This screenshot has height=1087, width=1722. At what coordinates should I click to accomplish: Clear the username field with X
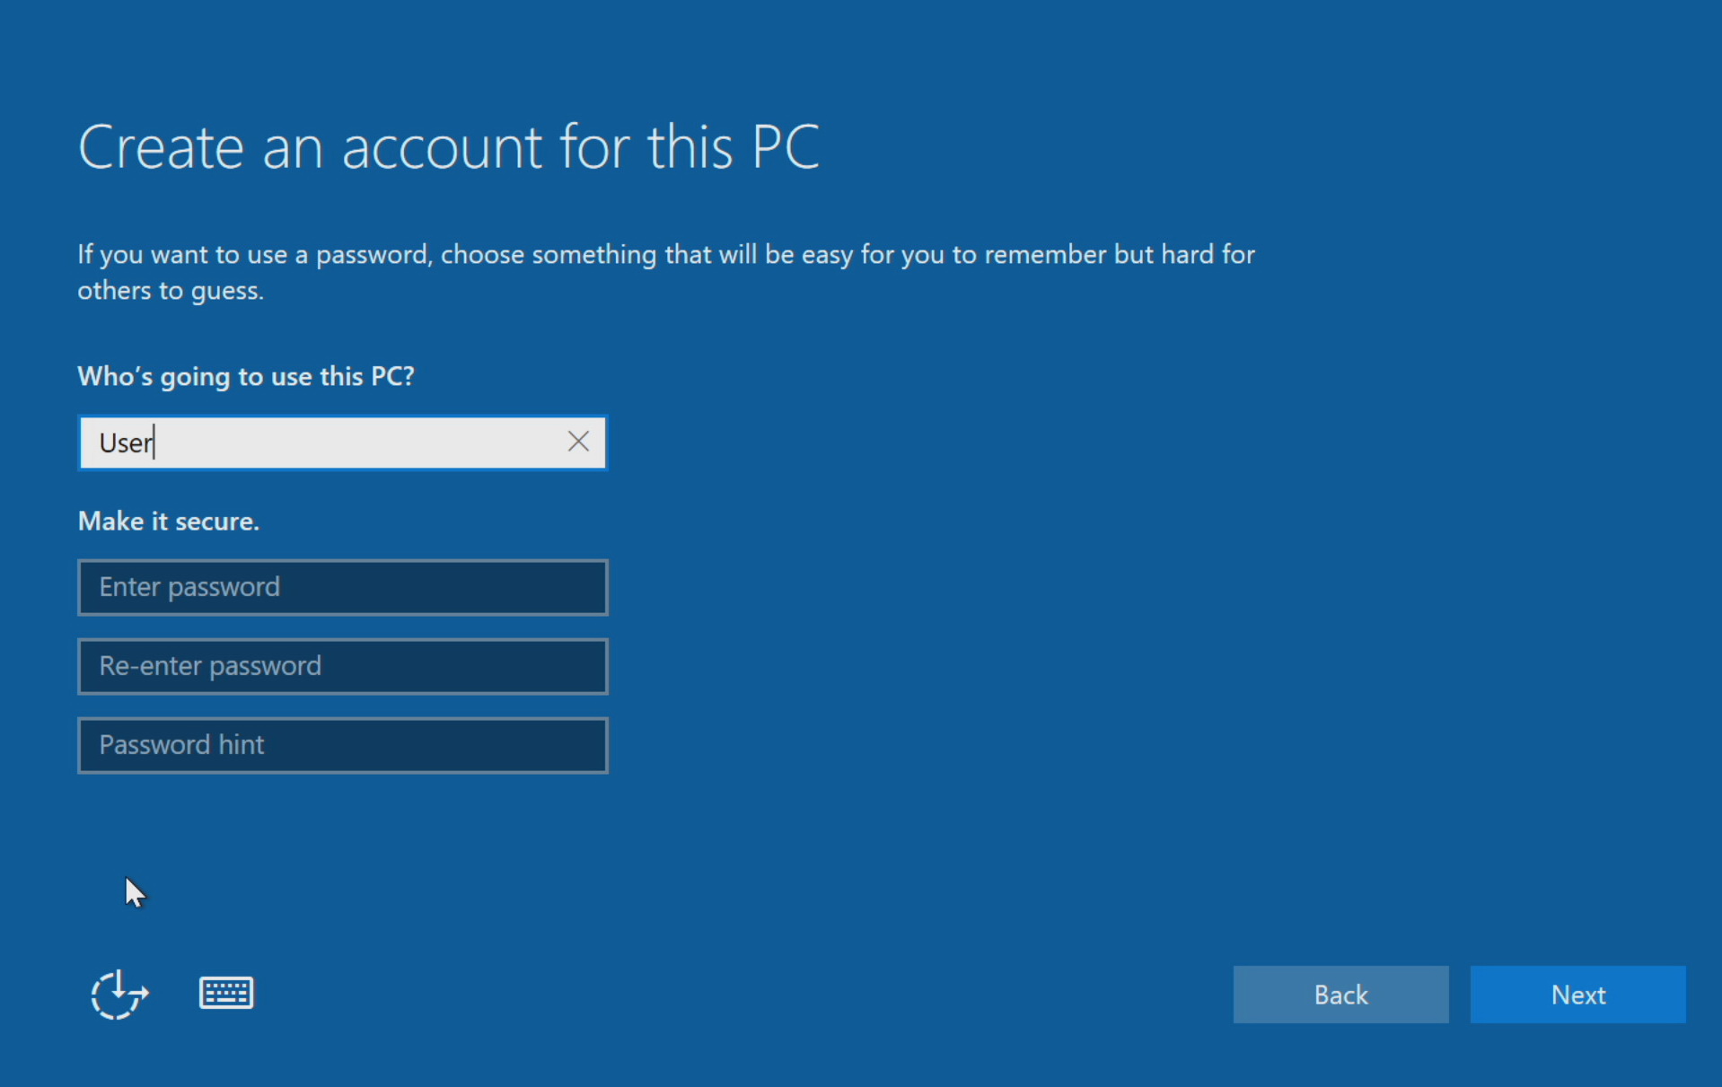[x=578, y=442]
